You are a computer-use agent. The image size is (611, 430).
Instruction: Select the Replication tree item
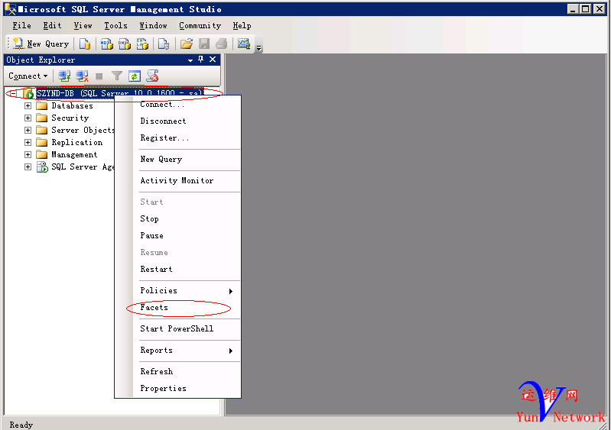click(x=77, y=142)
